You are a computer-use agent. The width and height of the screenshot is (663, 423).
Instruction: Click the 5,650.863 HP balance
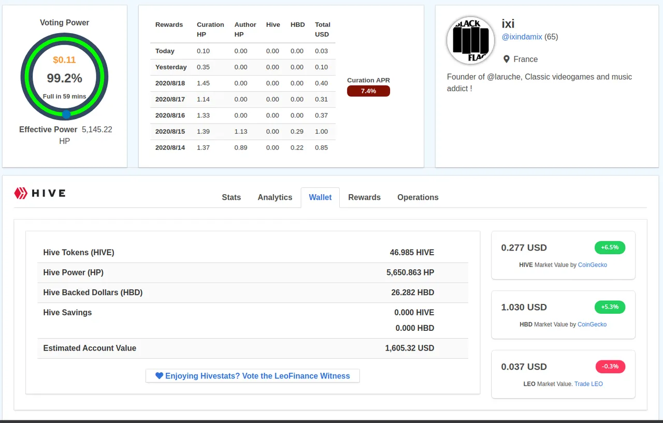[x=410, y=272]
